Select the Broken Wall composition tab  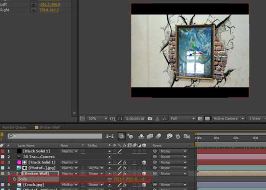(47, 127)
